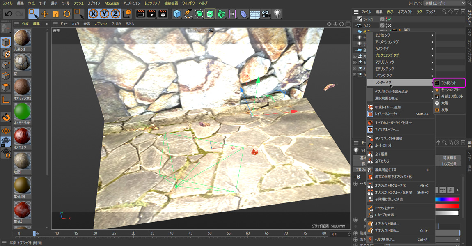Toggle the Z axis lock
Image resolution: width=472 pixels, height=246 pixels.
click(x=115, y=14)
